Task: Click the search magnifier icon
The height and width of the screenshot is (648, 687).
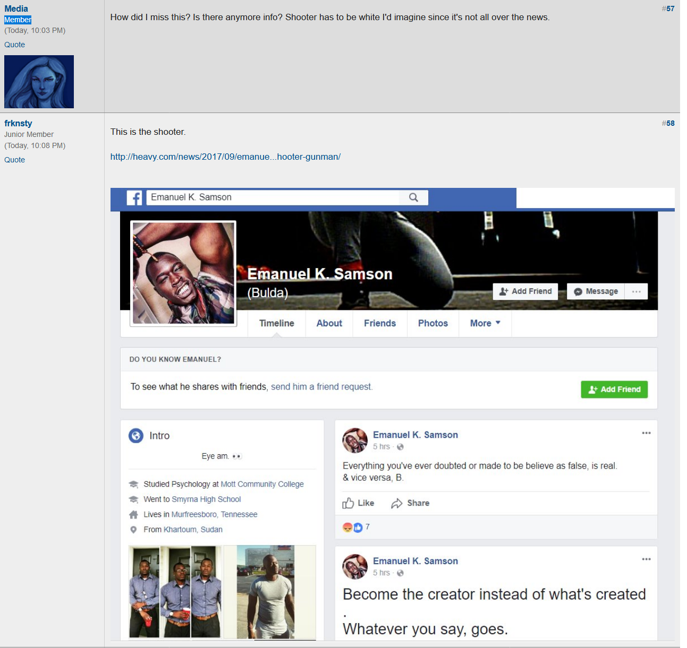Action: click(413, 197)
